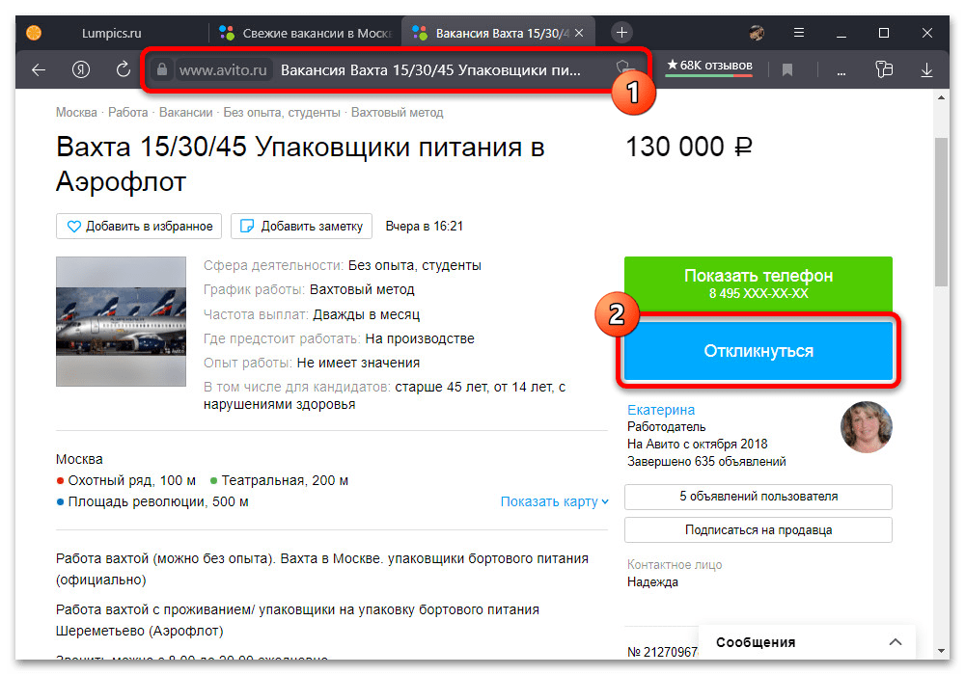Screen dimensions: 965x675
Task: Close the Вакансия Вахта tab
Action: [x=579, y=33]
